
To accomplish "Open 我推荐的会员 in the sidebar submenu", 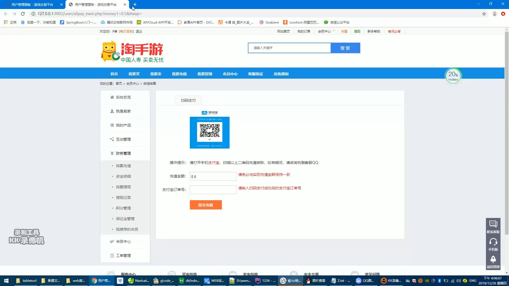I will (127, 229).
